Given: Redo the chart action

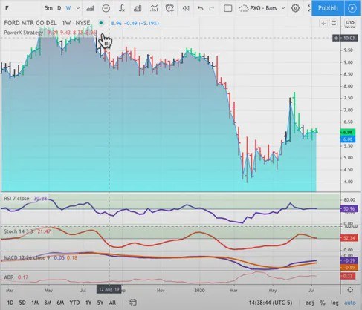Looking at the screenshot, I should point(212,8).
